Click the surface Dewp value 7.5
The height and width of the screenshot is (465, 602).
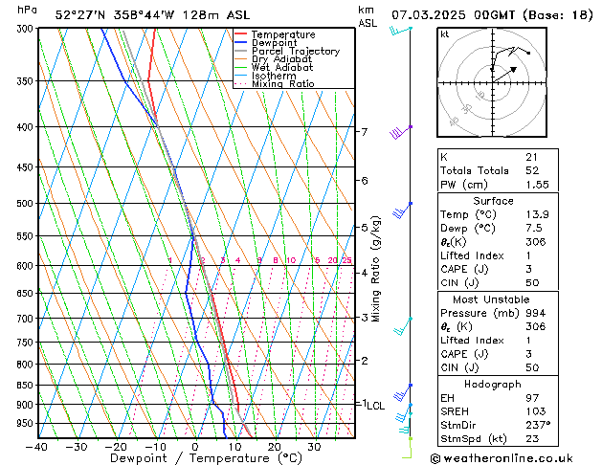click(x=534, y=229)
